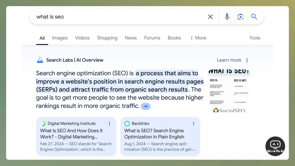Switch to the Videos tab
This screenshot has height=166, width=295.
click(82, 38)
